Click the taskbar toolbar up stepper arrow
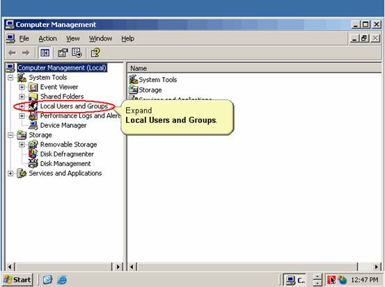Image resolution: width=385 pixels, height=287 pixels. pyautogui.click(x=317, y=277)
